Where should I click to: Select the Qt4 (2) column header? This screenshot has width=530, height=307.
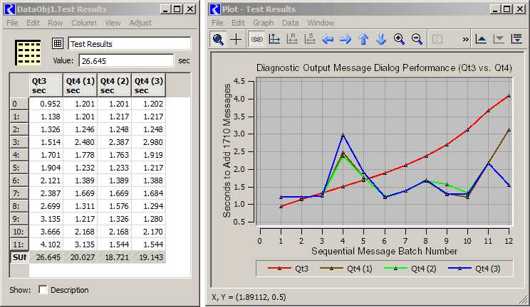(x=114, y=85)
